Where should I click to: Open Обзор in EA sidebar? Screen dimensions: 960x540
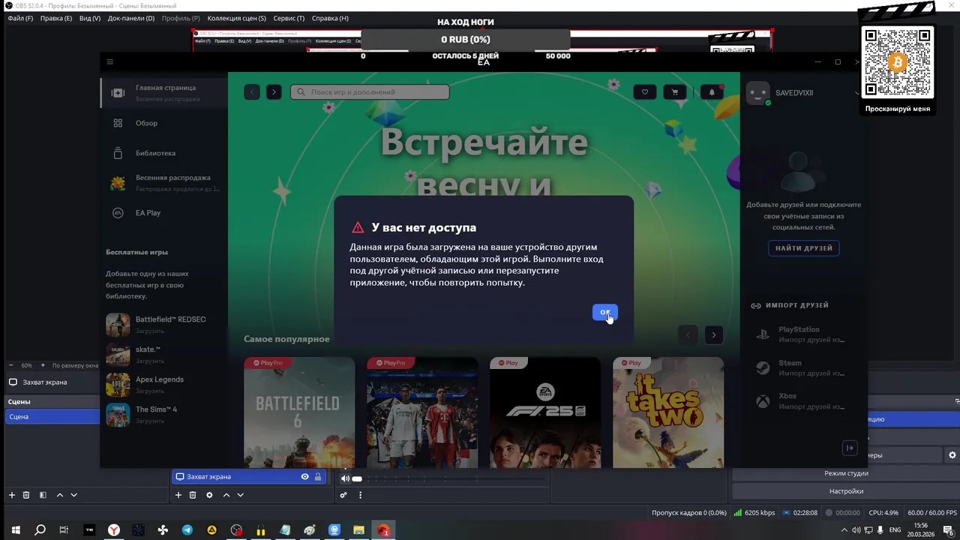click(x=163, y=123)
